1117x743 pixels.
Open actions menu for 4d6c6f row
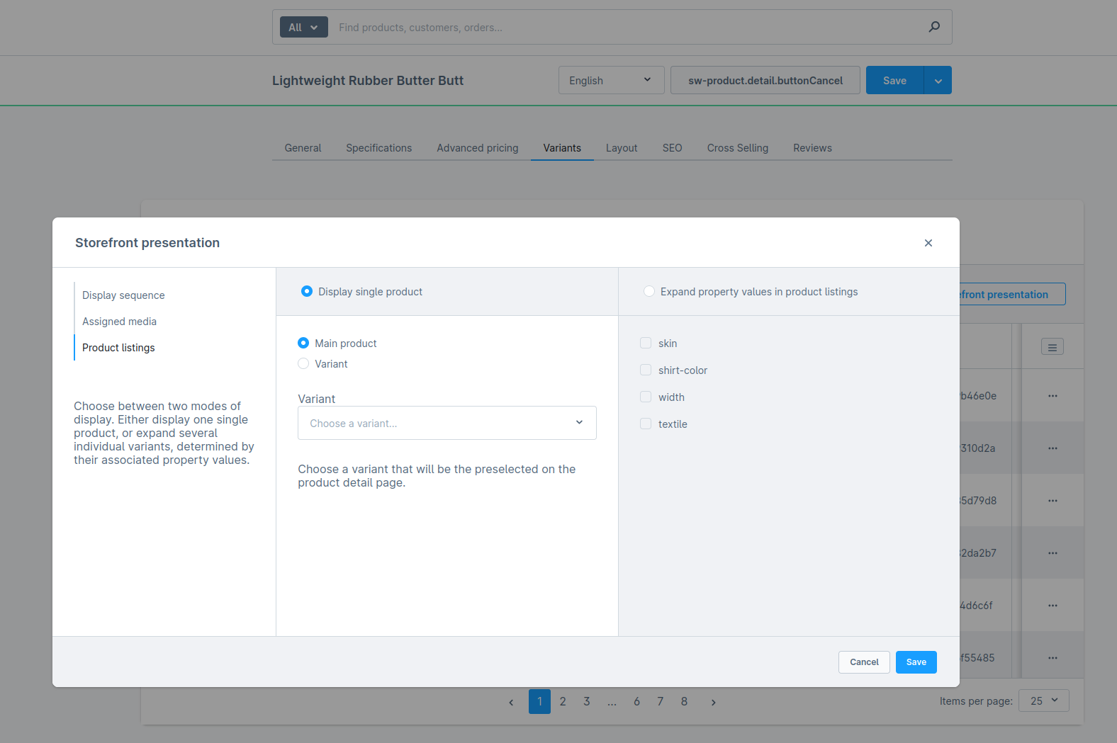tap(1053, 606)
